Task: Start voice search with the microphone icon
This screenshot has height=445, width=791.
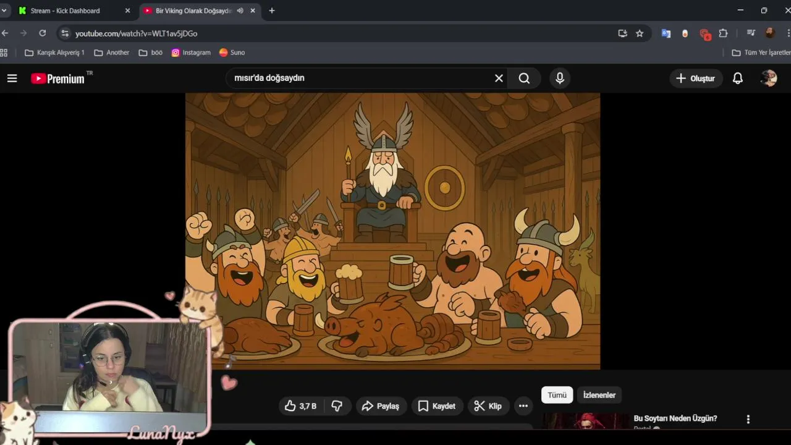Action: point(560,78)
